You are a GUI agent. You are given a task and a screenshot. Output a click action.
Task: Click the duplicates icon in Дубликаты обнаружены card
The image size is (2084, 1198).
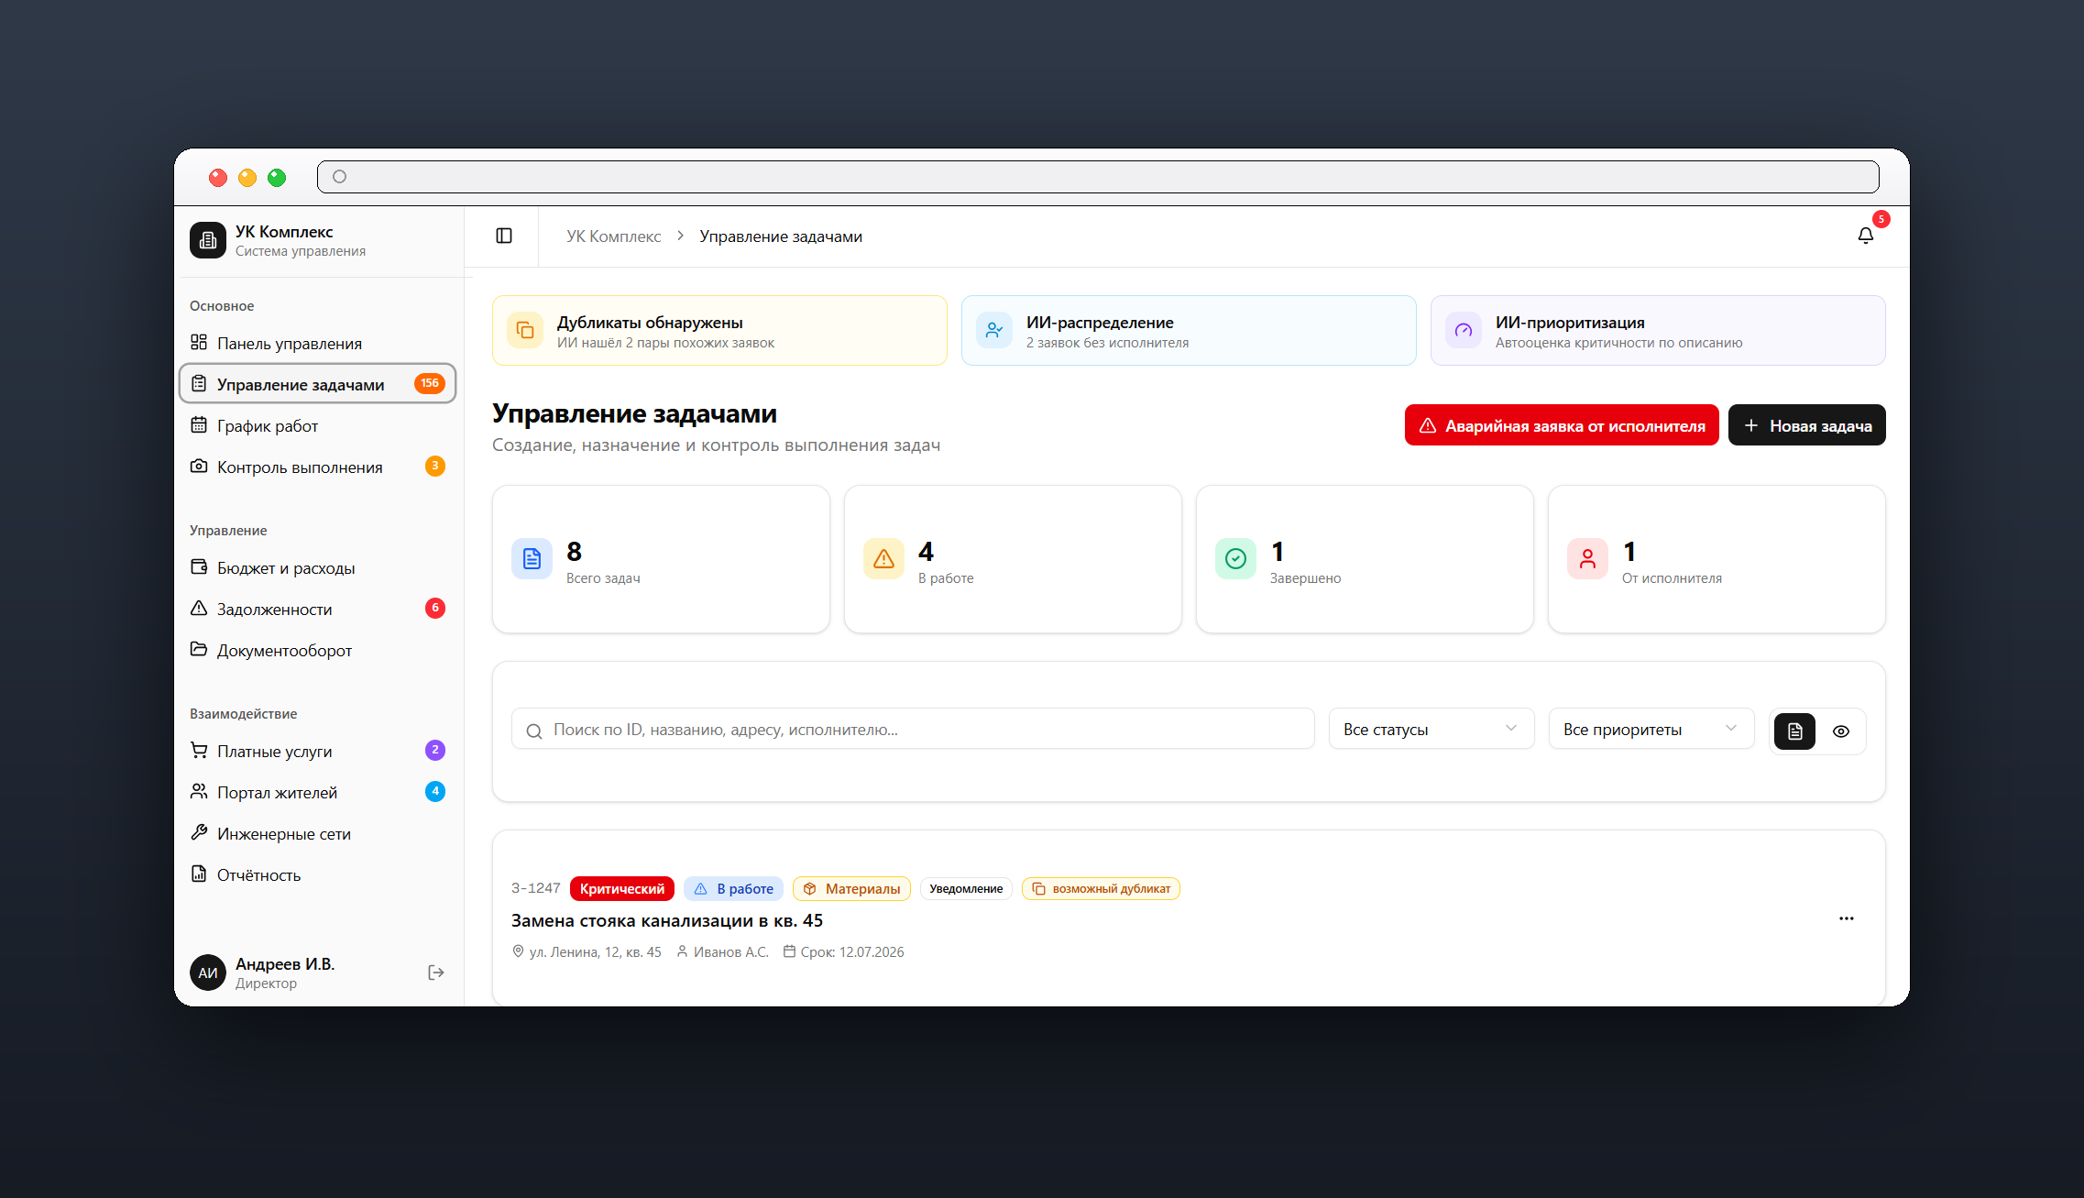[525, 330]
